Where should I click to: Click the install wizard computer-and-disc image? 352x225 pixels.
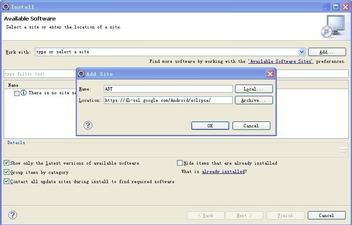pyautogui.click(x=333, y=26)
